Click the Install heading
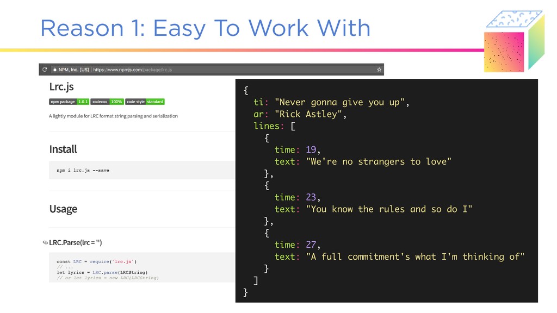Viewport: 557px width, 313px height. [63, 149]
